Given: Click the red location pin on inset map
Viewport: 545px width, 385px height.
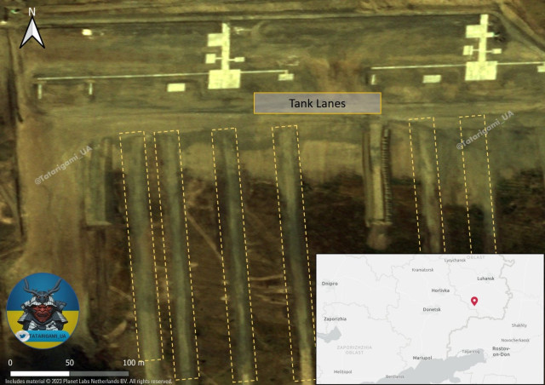Looking at the screenshot, I should [474, 301].
